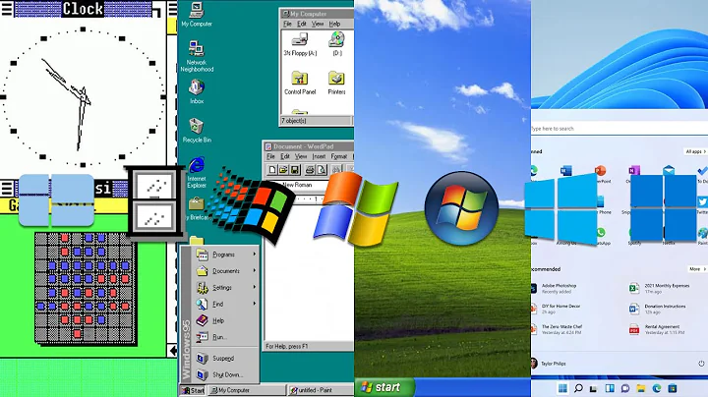Click WordPad's New document icon
This screenshot has height=397, width=708.
click(271, 170)
